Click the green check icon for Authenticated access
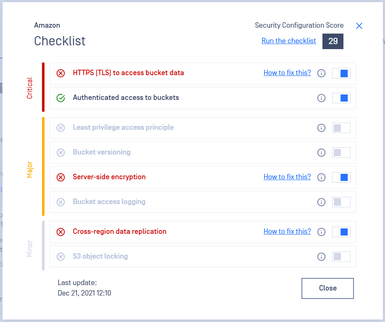The image size is (385, 322). tap(60, 97)
